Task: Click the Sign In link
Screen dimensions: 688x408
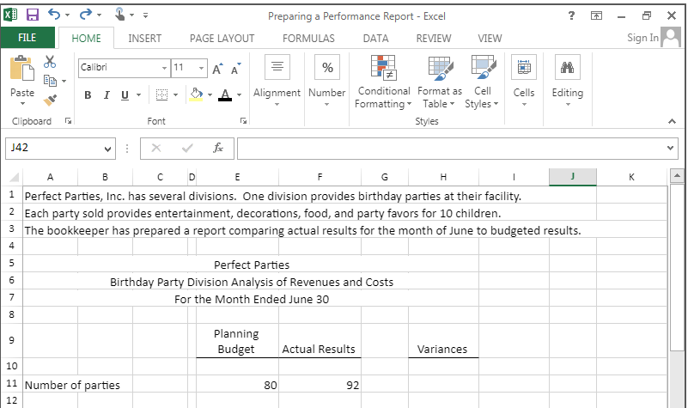Action: pyautogui.click(x=642, y=38)
